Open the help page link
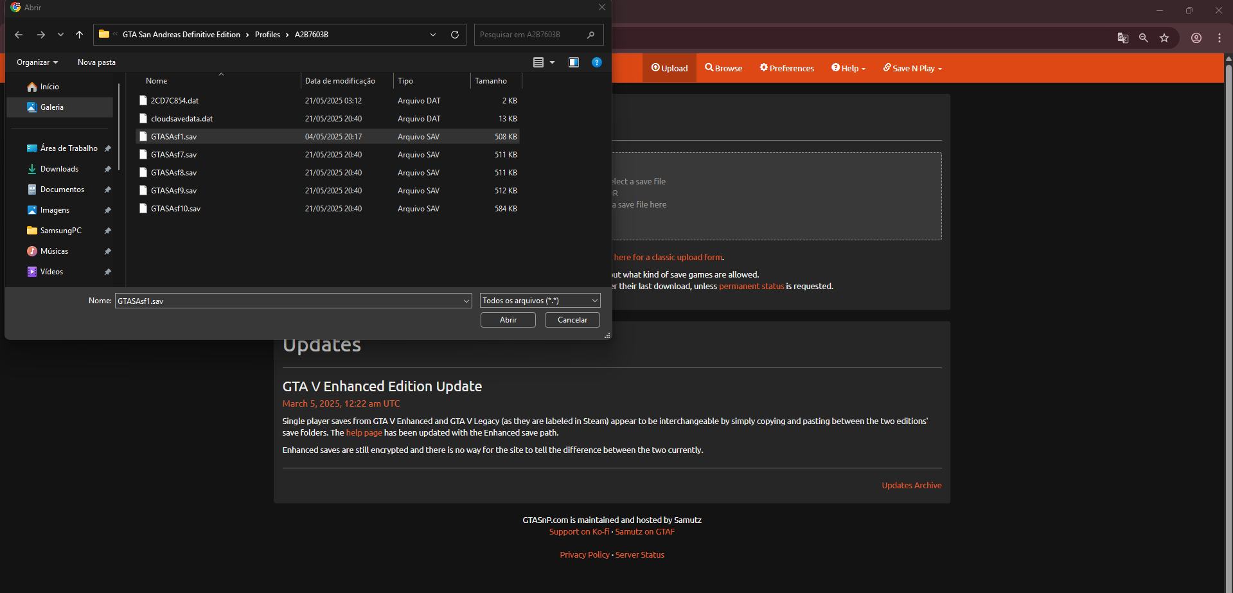The width and height of the screenshot is (1233, 593). tap(364, 433)
